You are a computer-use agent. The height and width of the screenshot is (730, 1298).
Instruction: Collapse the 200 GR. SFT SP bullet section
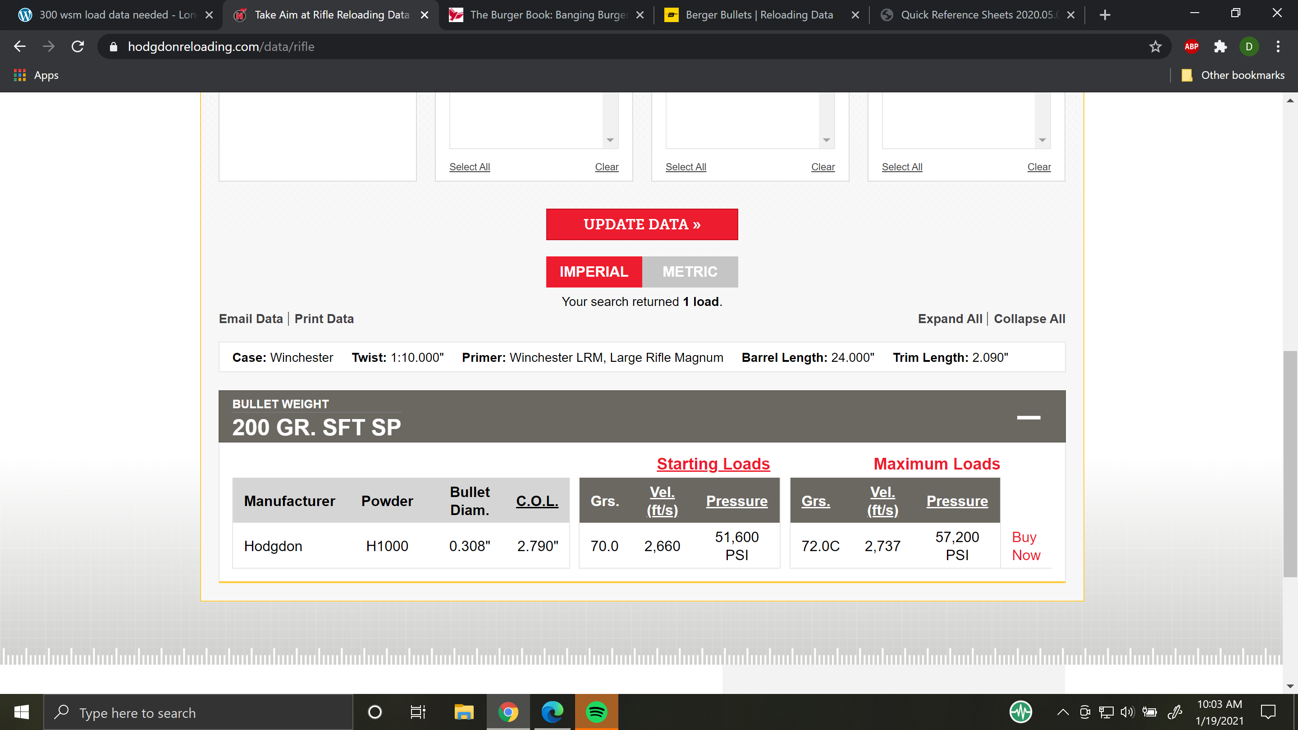point(1028,417)
